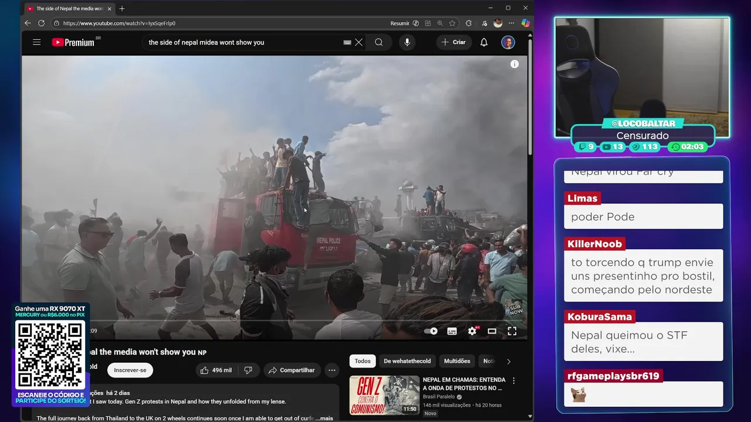Open the browser profile avatar

coord(498,23)
